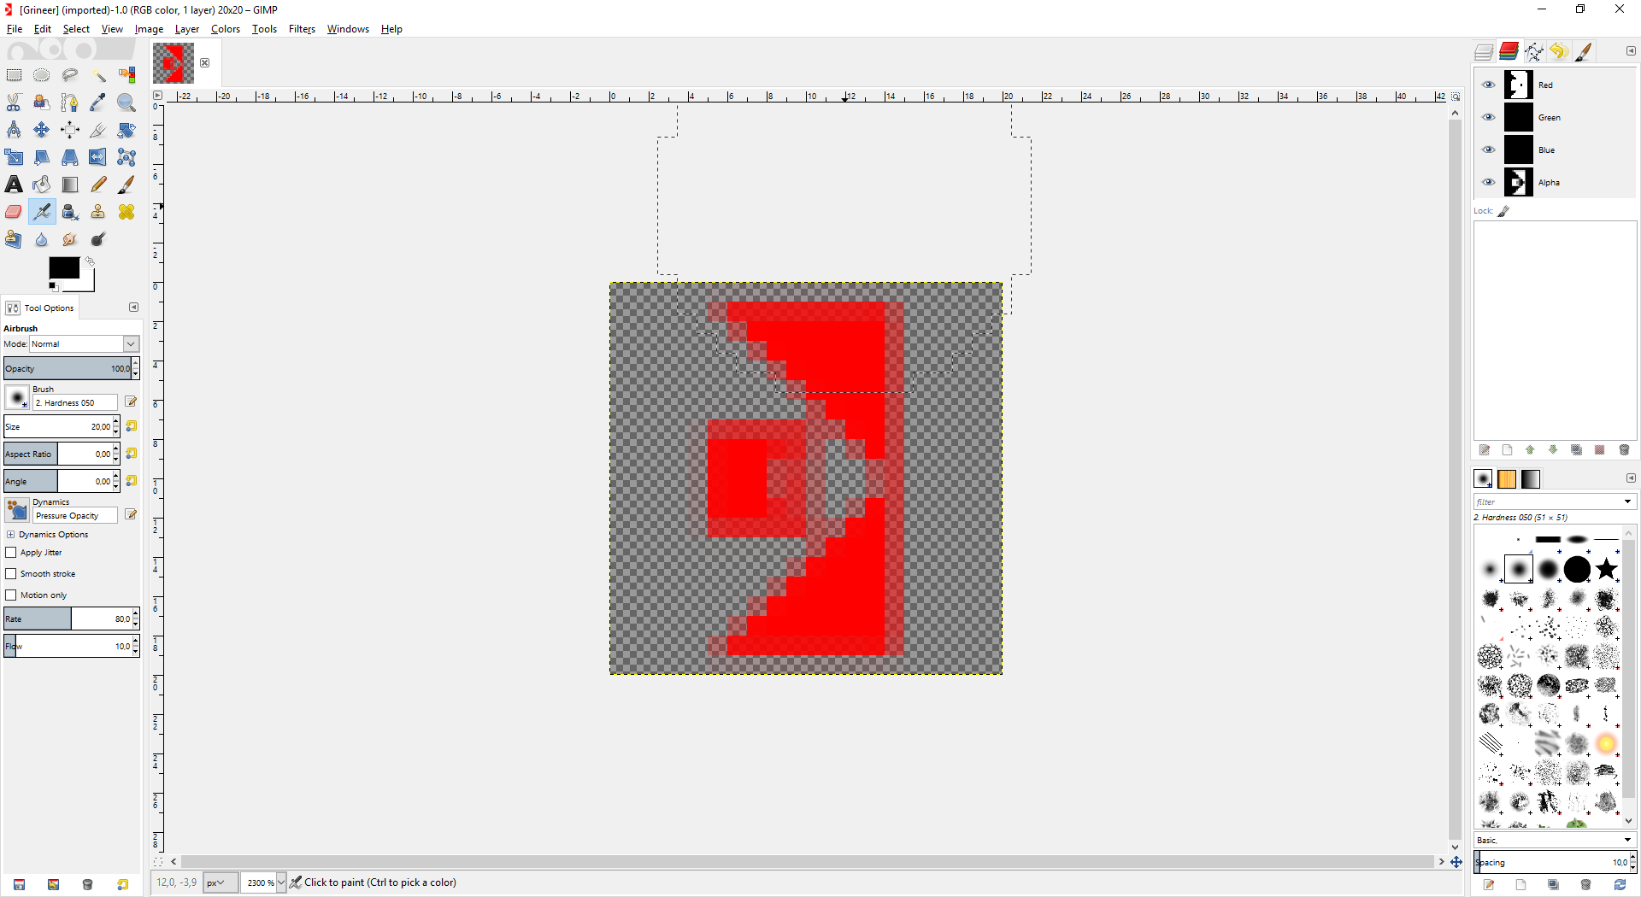The width and height of the screenshot is (1641, 897).
Task: Open the Layer menu
Action: coord(186,29)
